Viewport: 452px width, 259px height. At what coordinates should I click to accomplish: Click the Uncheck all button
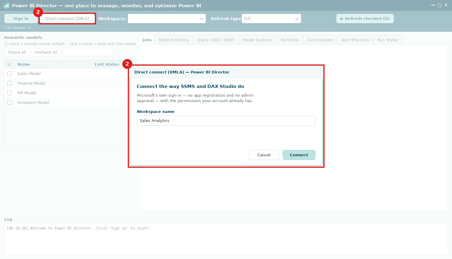[46, 52]
